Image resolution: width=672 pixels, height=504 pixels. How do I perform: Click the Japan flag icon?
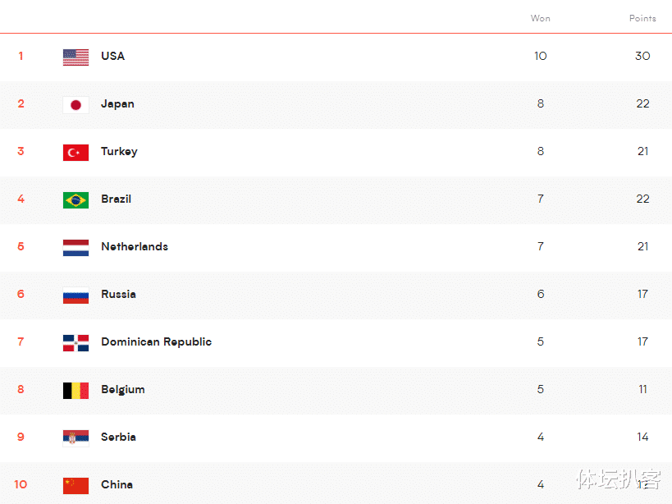click(x=75, y=104)
